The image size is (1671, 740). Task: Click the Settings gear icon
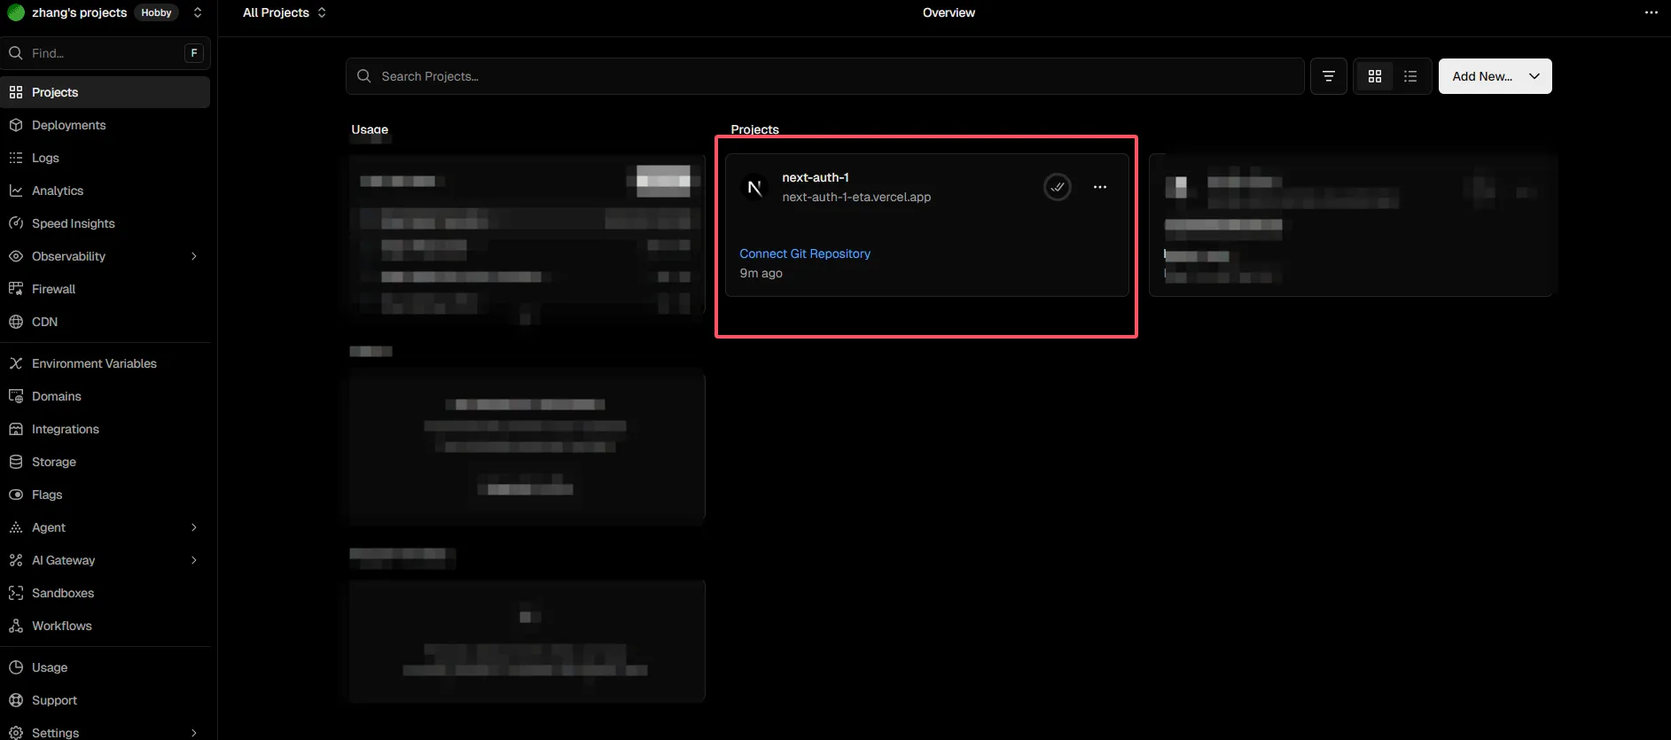pyautogui.click(x=16, y=733)
